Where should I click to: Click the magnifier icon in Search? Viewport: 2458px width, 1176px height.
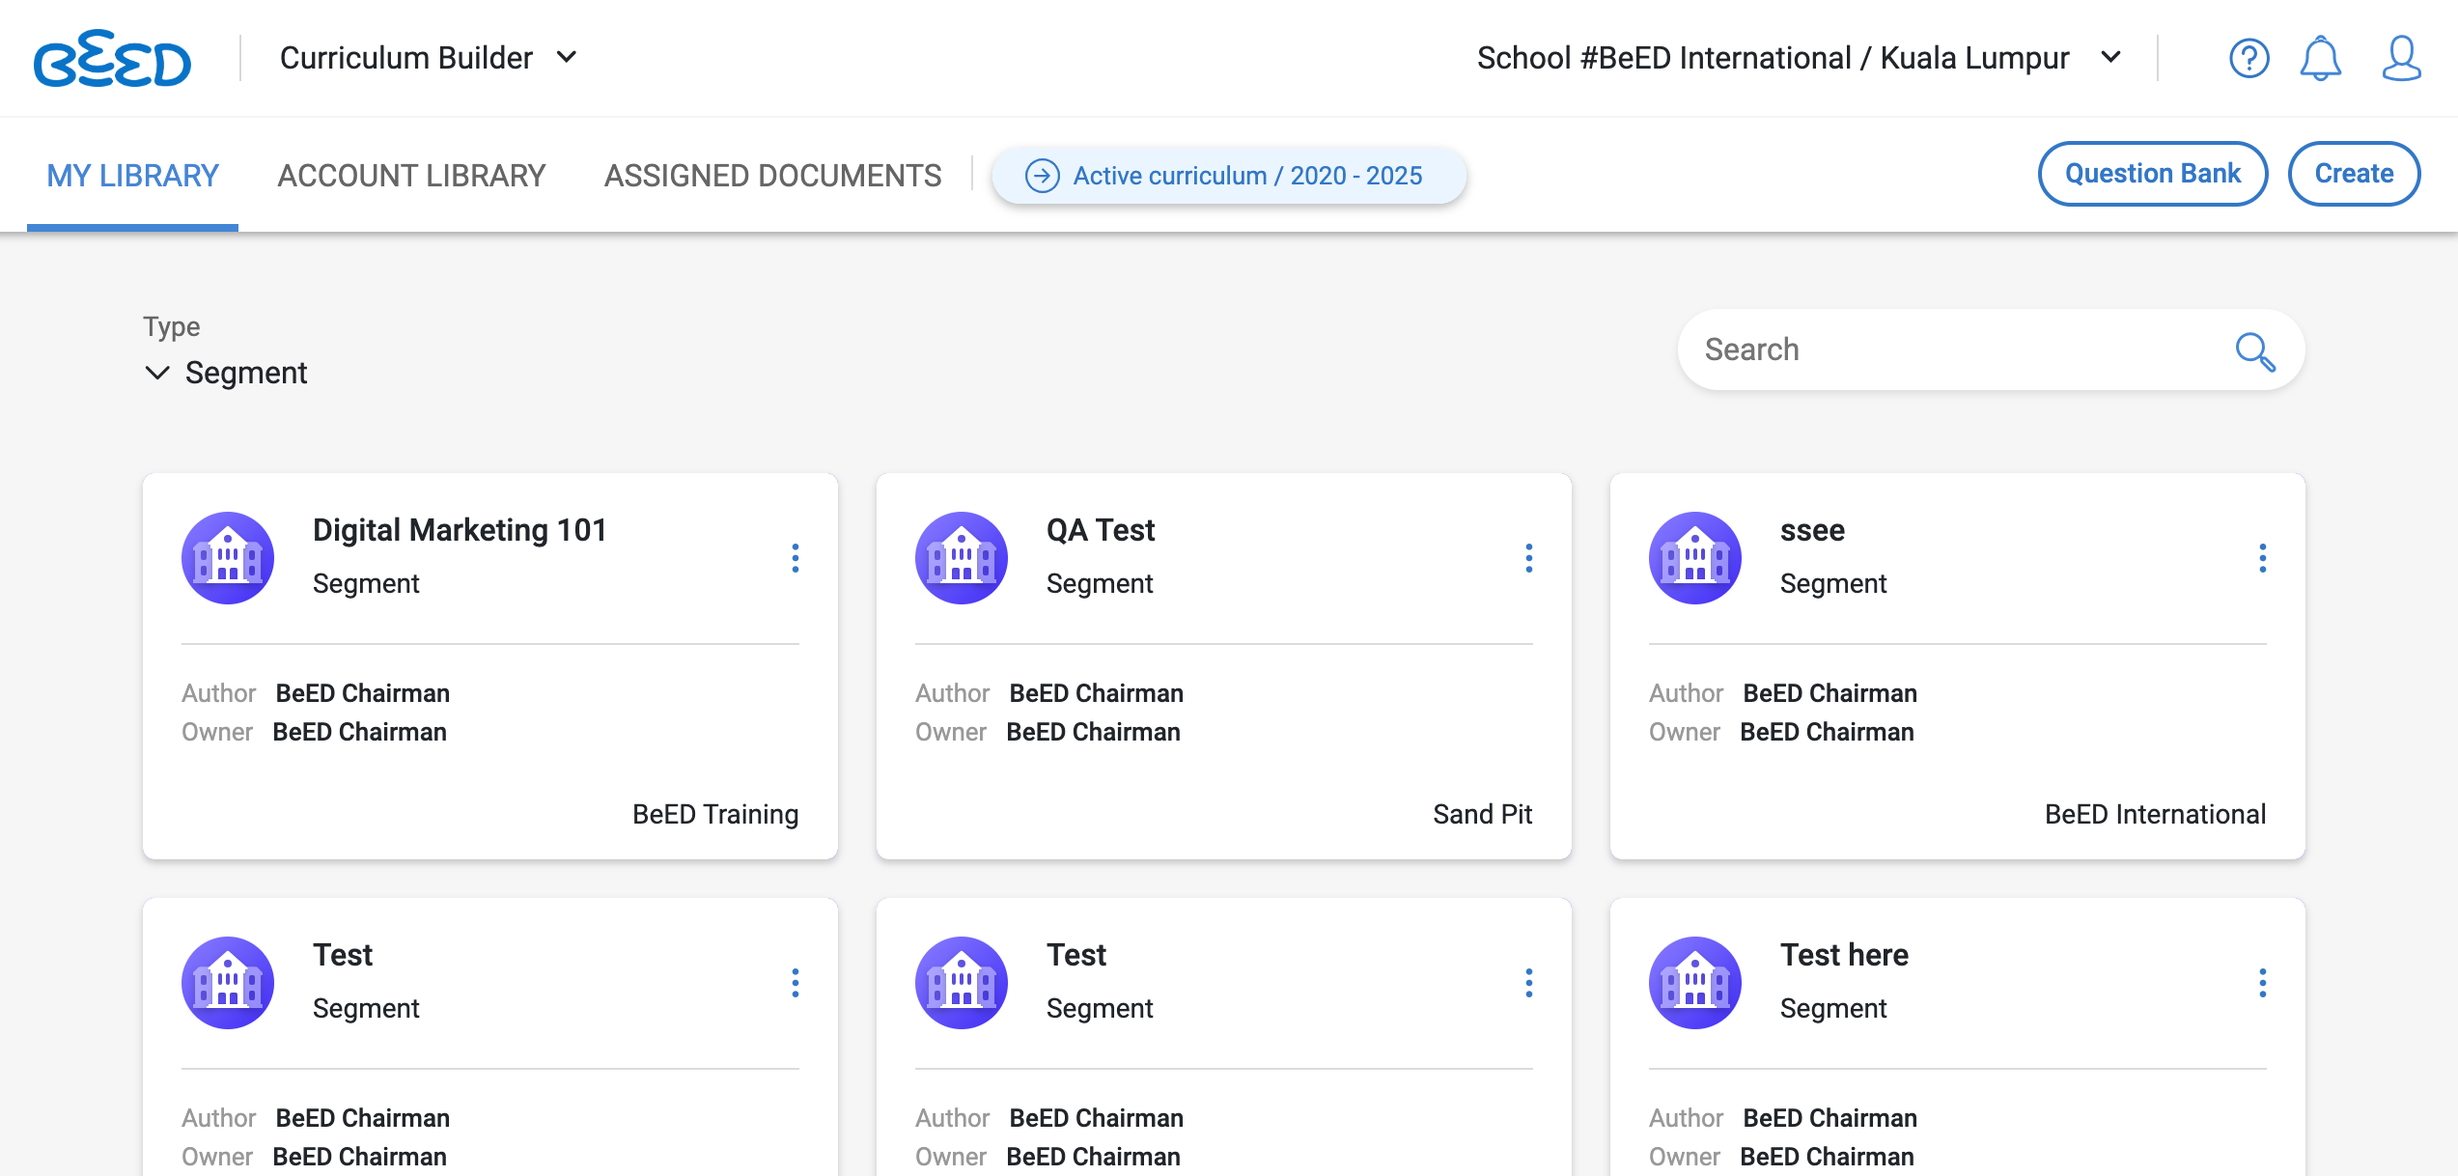pos(2255,351)
